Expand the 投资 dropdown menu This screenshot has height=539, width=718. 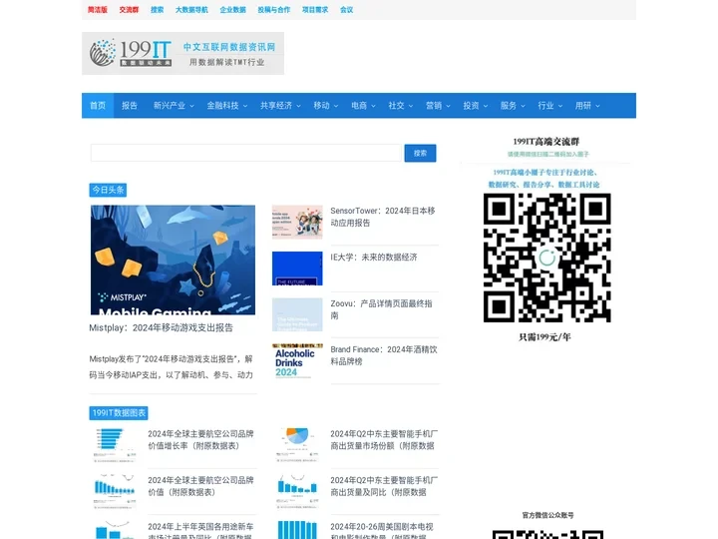475,106
